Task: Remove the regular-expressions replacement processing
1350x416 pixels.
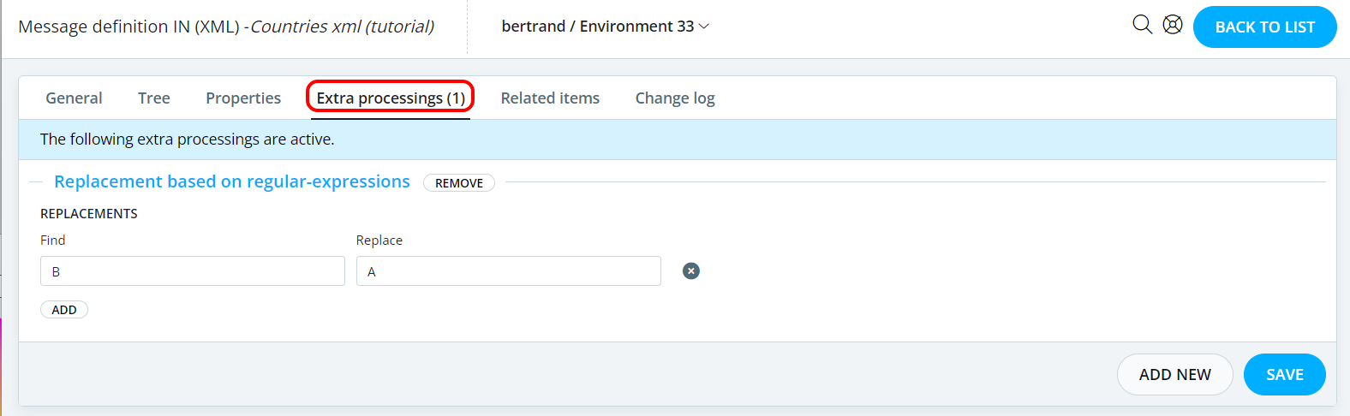Action: coord(459,183)
